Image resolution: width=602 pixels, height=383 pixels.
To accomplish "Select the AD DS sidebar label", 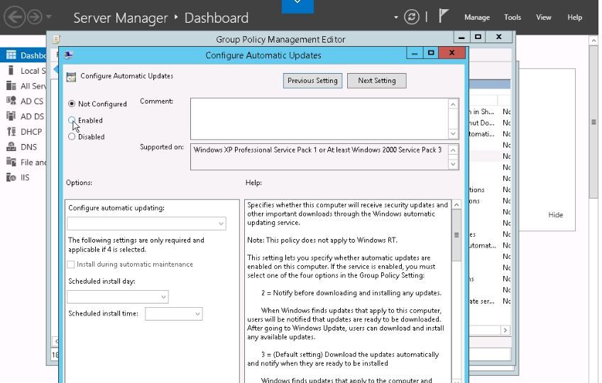I will click(32, 116).
